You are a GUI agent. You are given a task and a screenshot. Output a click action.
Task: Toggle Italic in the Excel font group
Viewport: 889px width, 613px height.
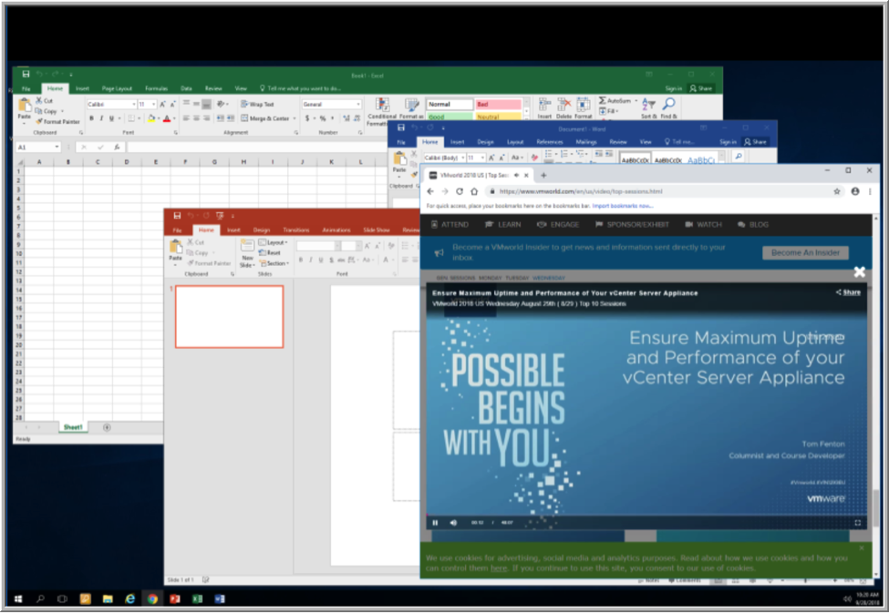click(101, 118)
